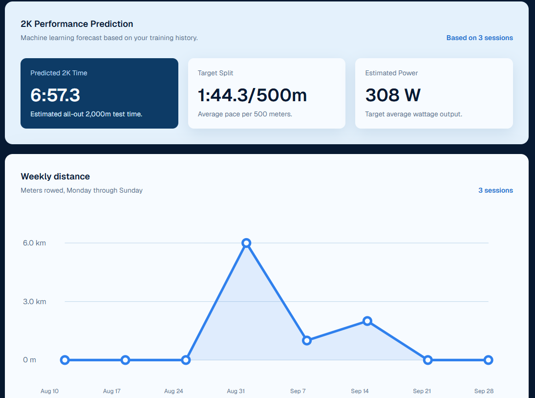Click 'Average pace per 500 meters.' text
This screenshot has width=535, height=398.
(245, 114)
